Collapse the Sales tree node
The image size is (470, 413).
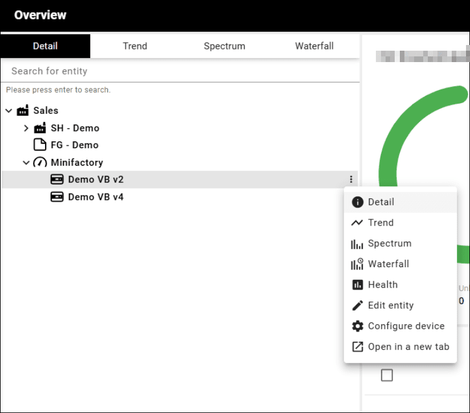point(9,111)
